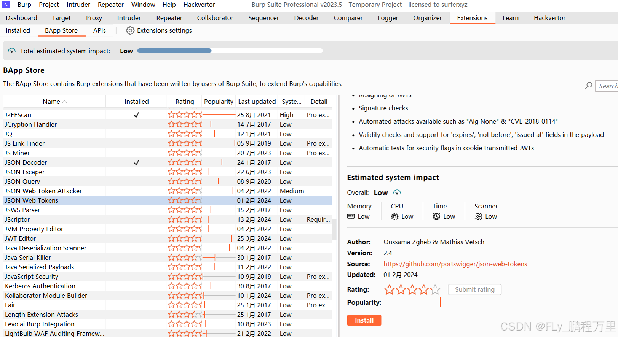
Task: Click the Extensions settings button
Action: pyautogui.click(x=159, y=30)
